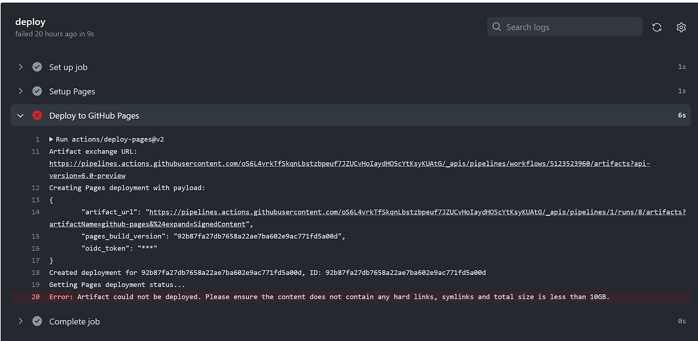Expand the Set up job step
This screenshot has height=341, width=698.
pos(20,66)
